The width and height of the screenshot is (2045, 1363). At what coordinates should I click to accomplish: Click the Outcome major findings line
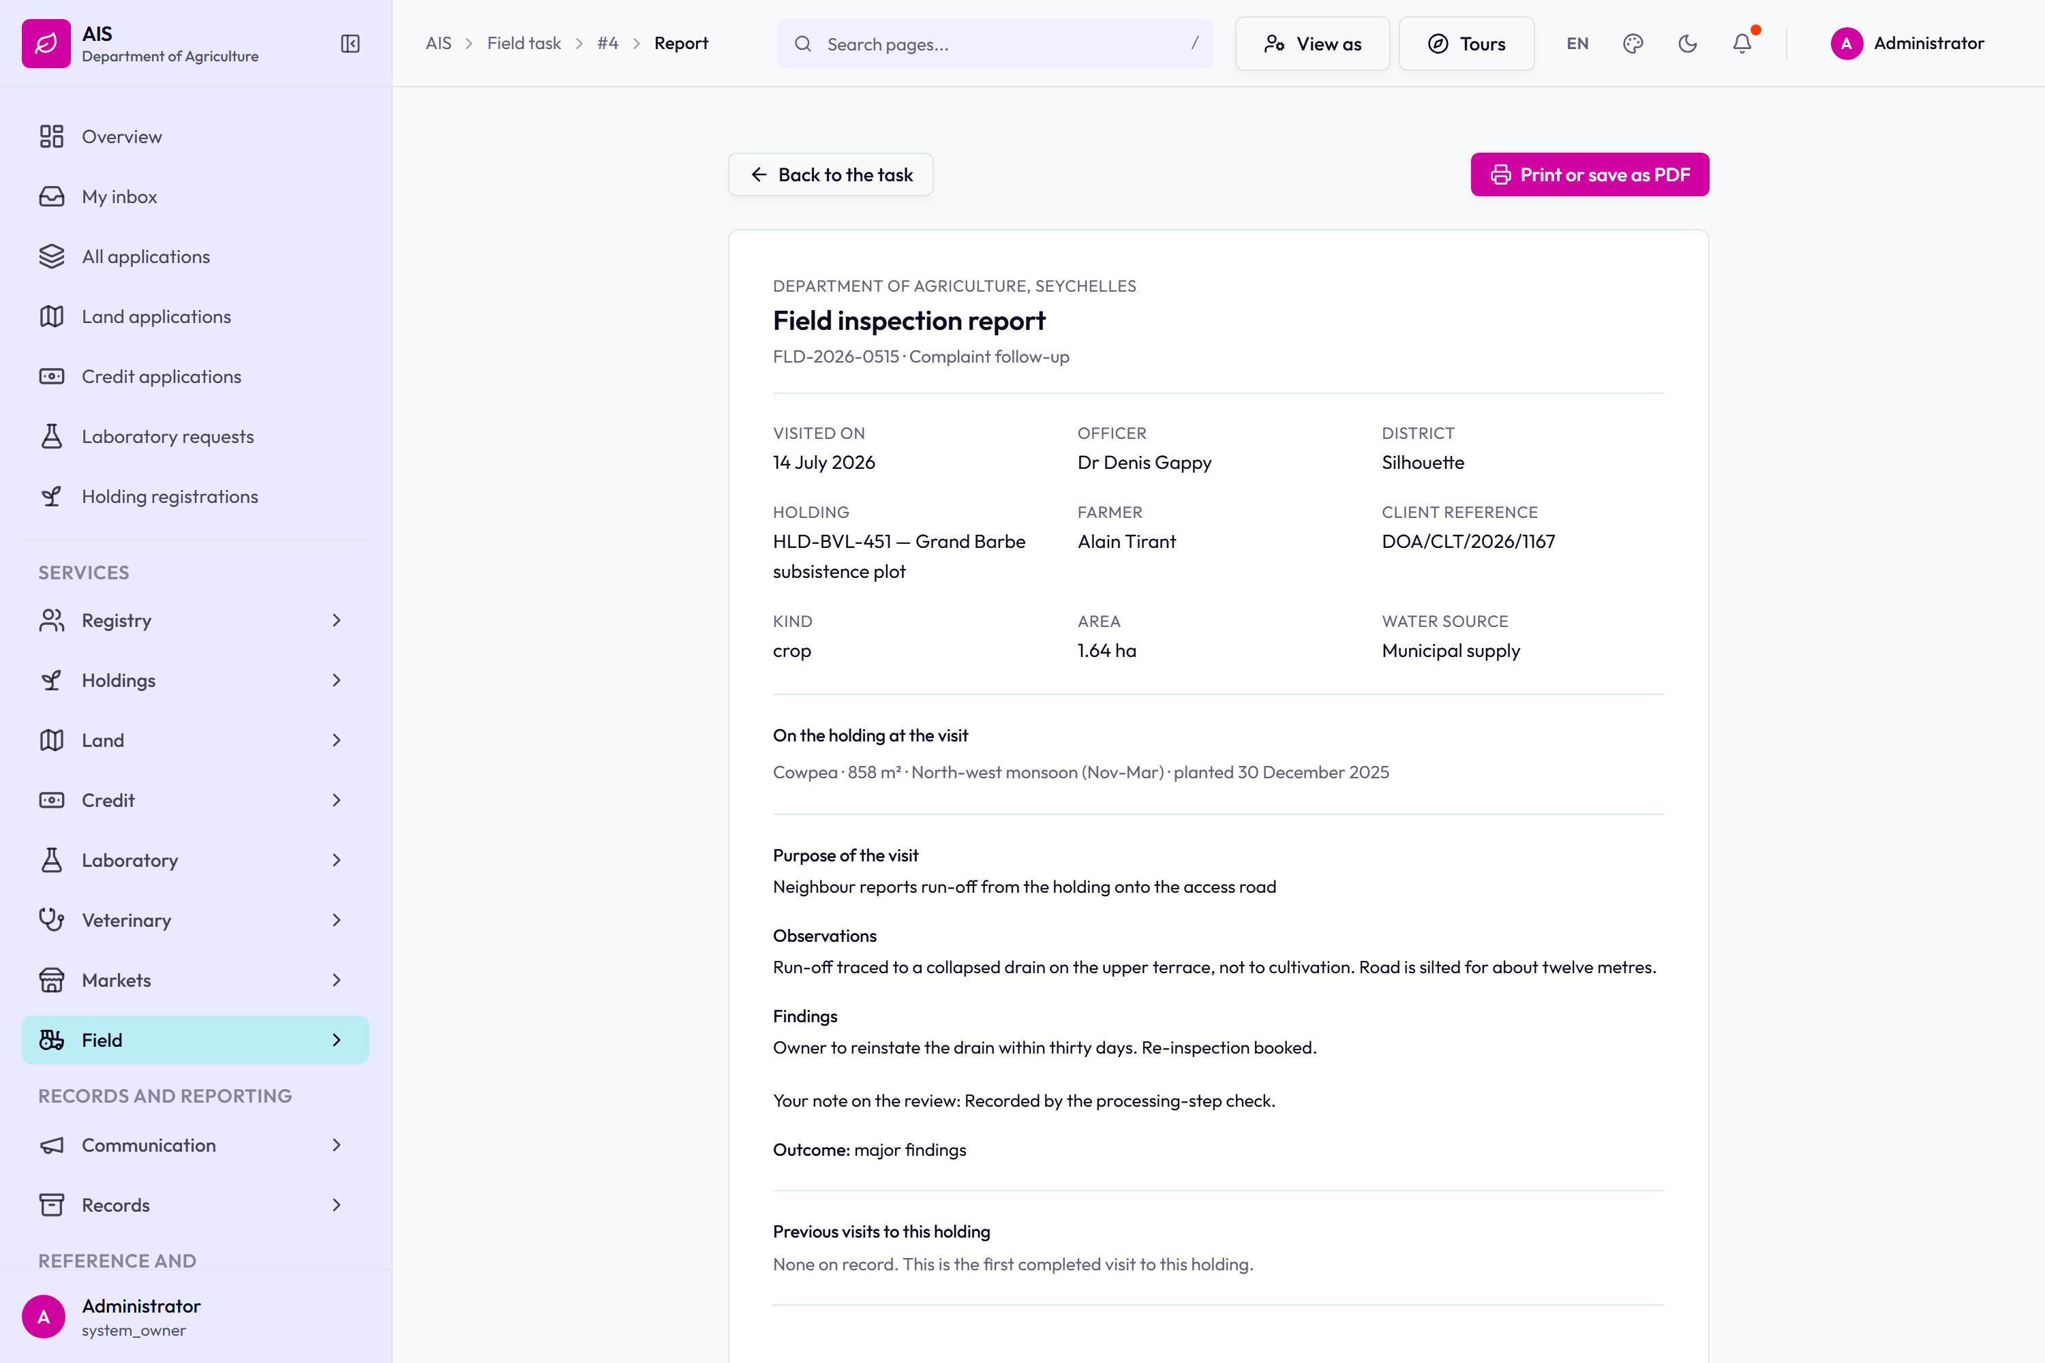pos(870,1150)
